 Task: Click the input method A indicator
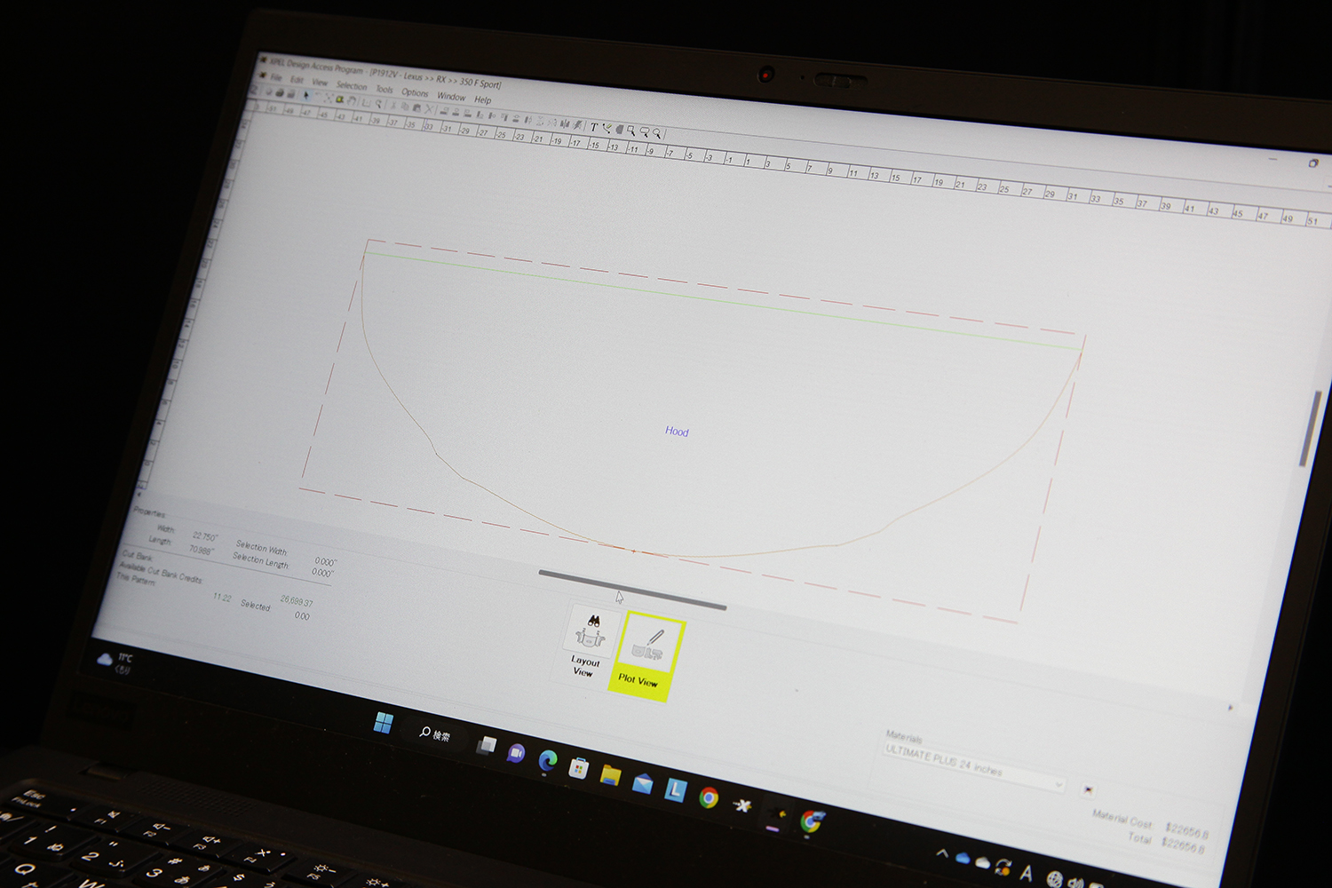click(x=1026, y=873)
